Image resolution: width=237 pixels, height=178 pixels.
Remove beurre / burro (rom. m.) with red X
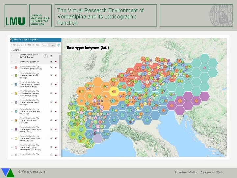pyautogui.click(x=56, y=111)
